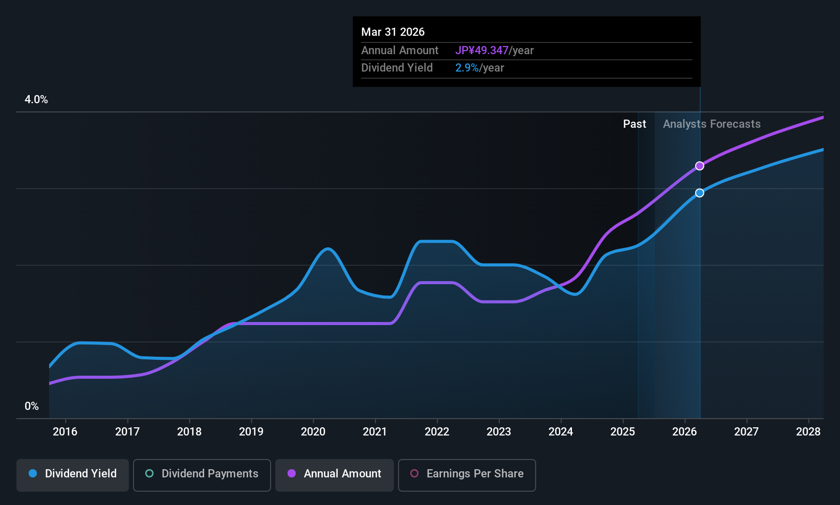The width and height of the screenshot is (840, 505).
Task: Click the Analysts Forecasts label
Action: pos(712,124)
